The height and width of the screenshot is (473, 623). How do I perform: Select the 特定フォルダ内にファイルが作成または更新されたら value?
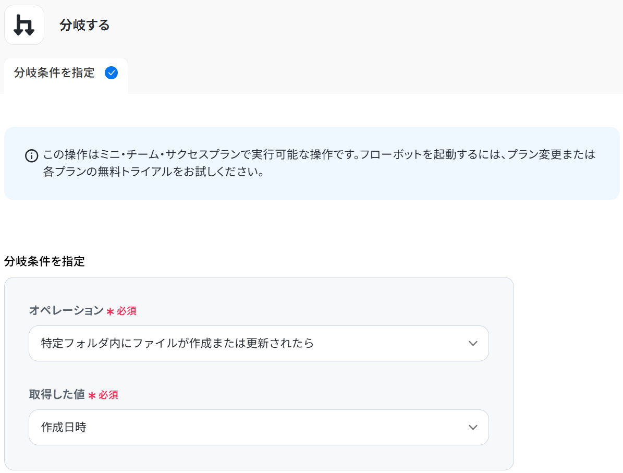coord(177,344)
